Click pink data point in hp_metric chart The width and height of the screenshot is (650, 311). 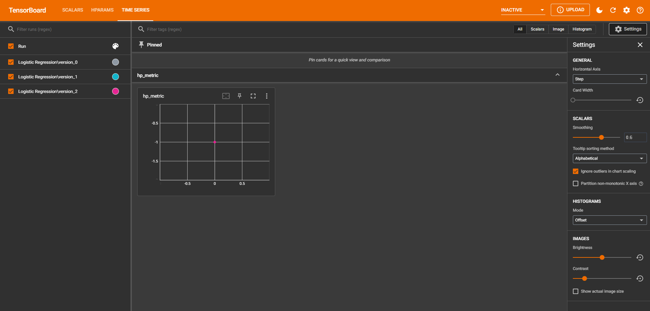coord(215,142)
